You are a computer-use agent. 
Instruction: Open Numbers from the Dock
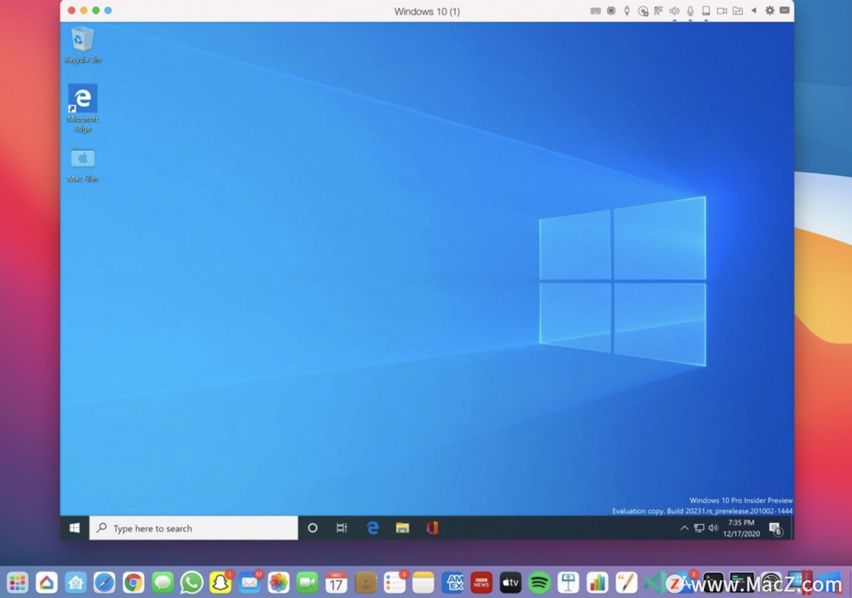point(597,583)
